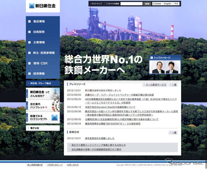Click the arrow icon beside トップメッセージ

tap(152, 57)
